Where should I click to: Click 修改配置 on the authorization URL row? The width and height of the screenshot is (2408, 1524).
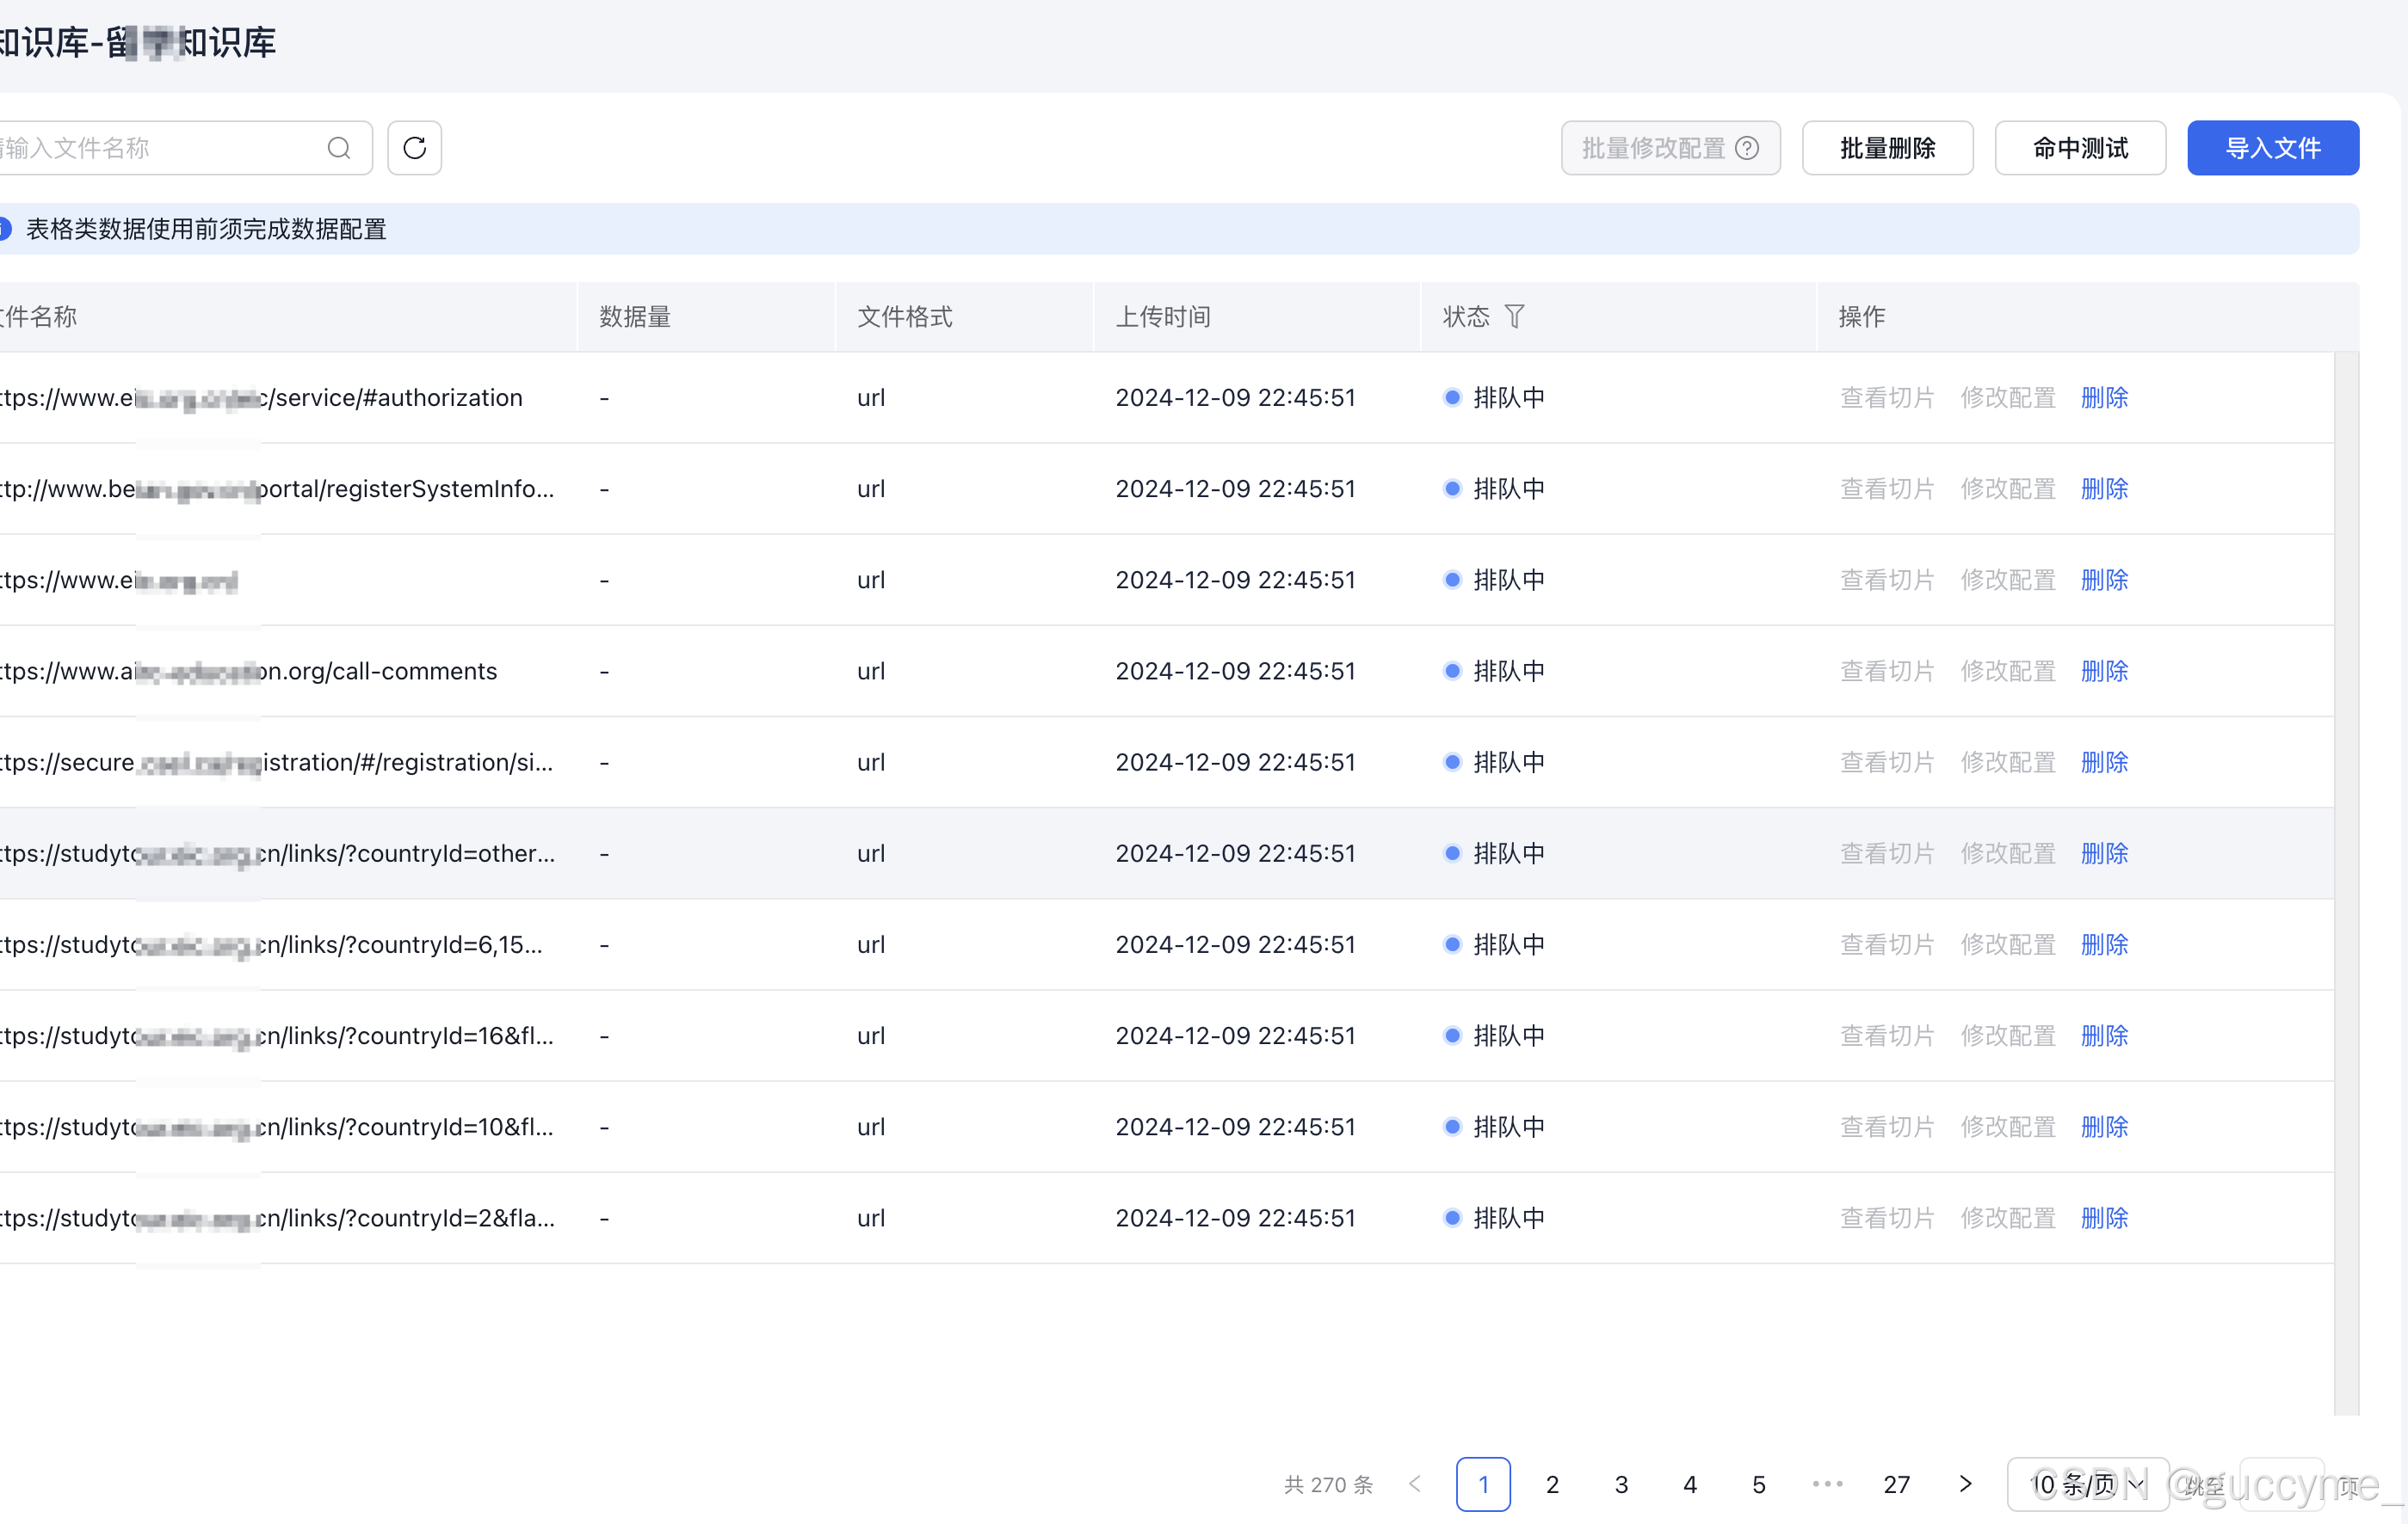(x=2007, y=396)
